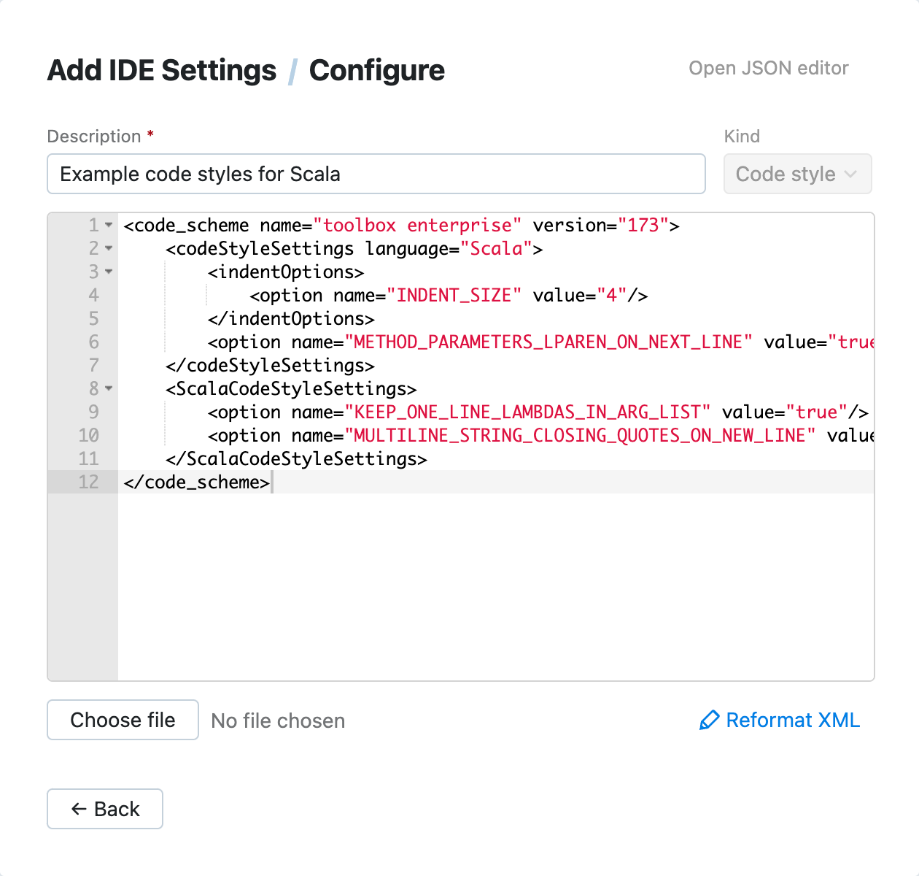Screen dimensions: 919x876
Task: Click line number 6 in the gutter
Action: pyautogui.click(x=93, y=342)
